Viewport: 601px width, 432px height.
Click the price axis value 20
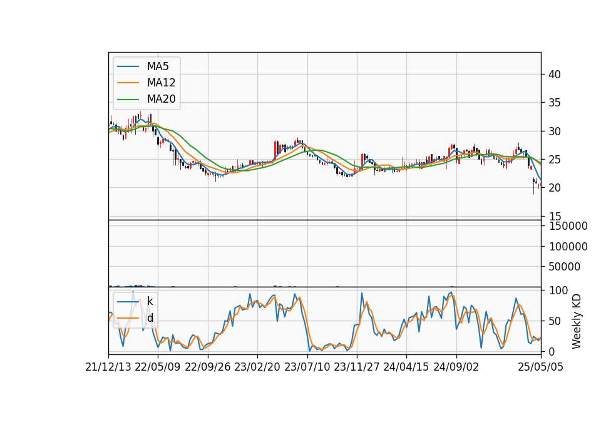(x=555, y=188)
